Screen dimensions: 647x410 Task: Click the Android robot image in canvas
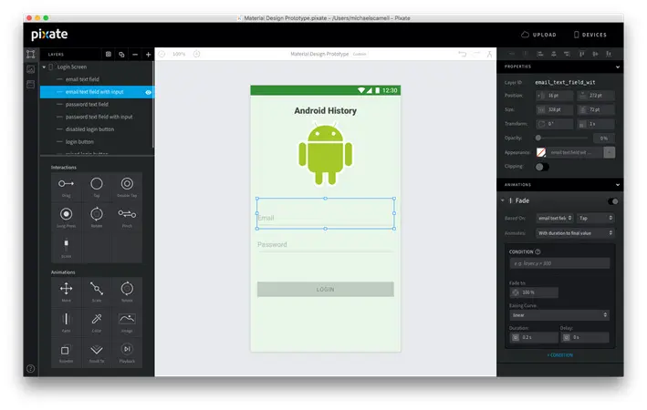pyautogui.click(x=325, y=154)
